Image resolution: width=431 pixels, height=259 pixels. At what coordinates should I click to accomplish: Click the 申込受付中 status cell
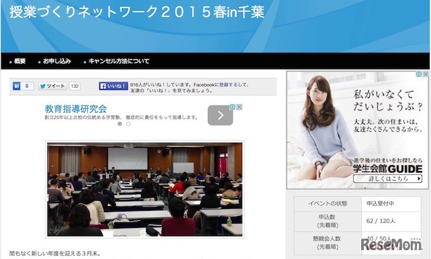click(x=391, y=204)
